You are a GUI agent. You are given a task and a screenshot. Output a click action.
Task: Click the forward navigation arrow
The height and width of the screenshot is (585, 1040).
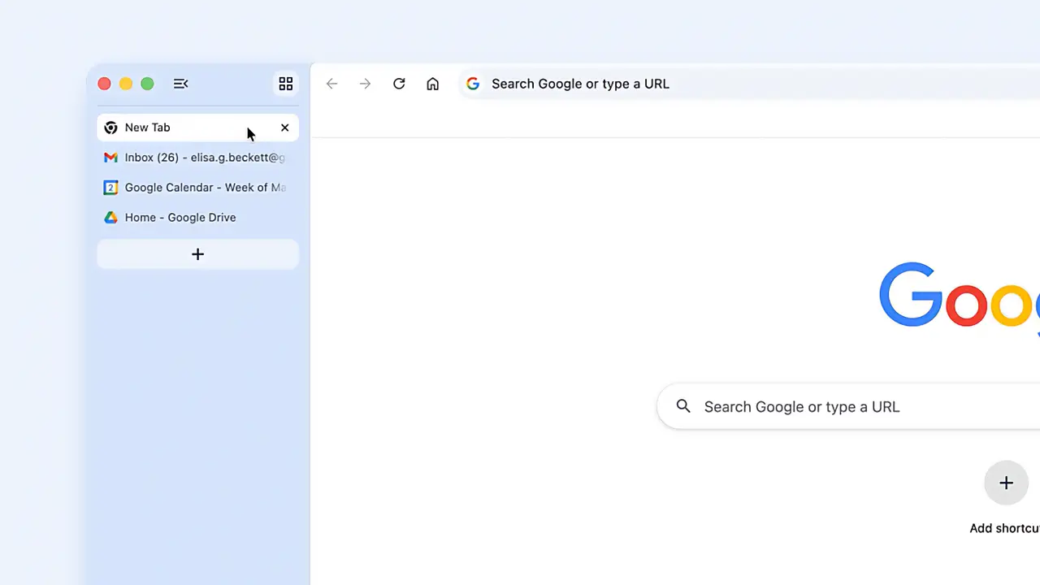pos(365,84)
